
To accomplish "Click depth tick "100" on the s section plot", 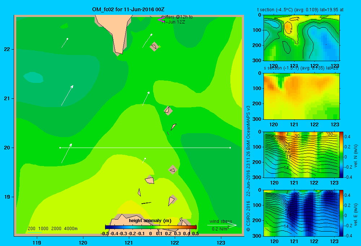I will click(x=257, y=88).
